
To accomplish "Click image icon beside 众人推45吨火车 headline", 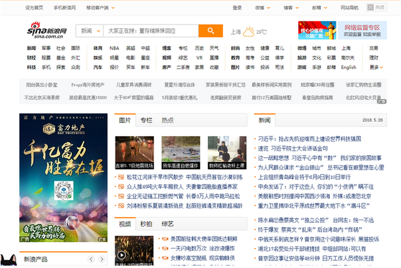I will pos(121,186).
